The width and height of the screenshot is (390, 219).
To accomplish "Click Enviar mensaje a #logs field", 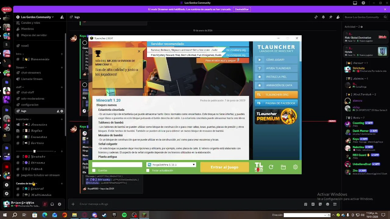I will tap(189, 204).
